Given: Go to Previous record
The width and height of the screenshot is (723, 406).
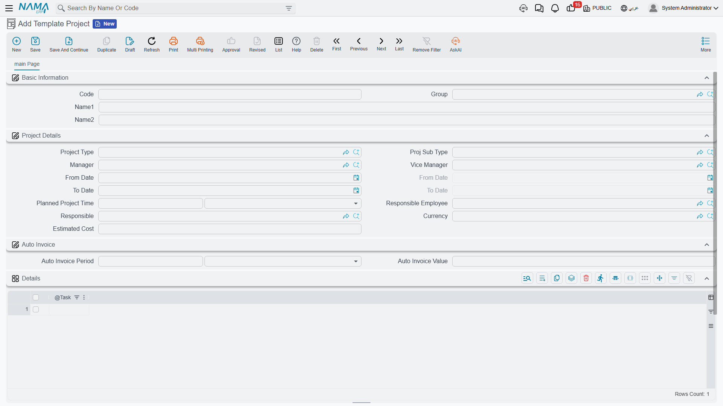Looking at the screenshot, I should pos(359,44).
